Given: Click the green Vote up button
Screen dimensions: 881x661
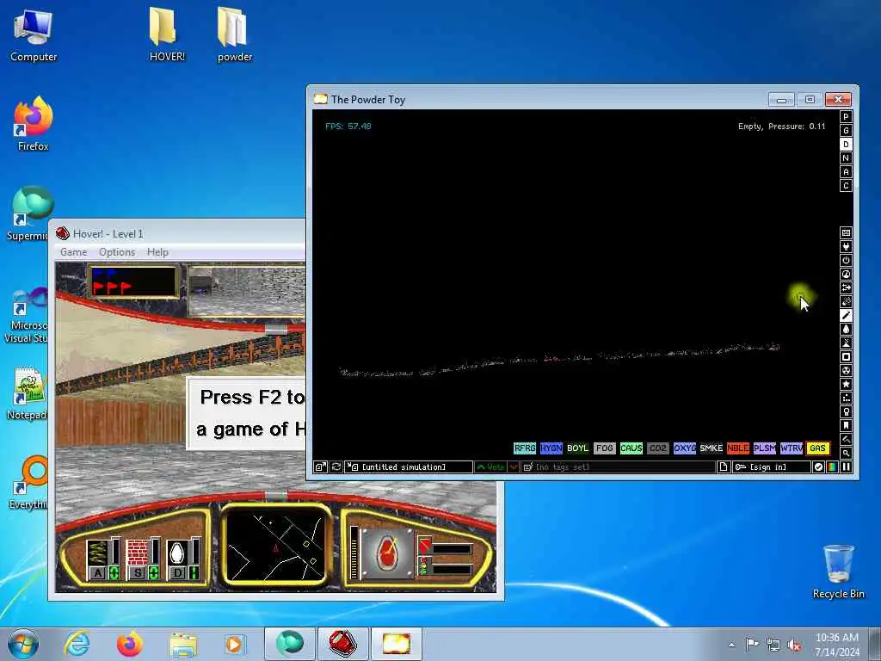Looking at the screenshot, I should 490,467.
